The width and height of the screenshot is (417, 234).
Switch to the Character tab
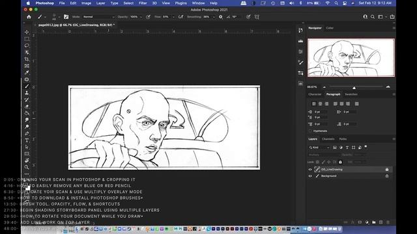pos(315,94)
